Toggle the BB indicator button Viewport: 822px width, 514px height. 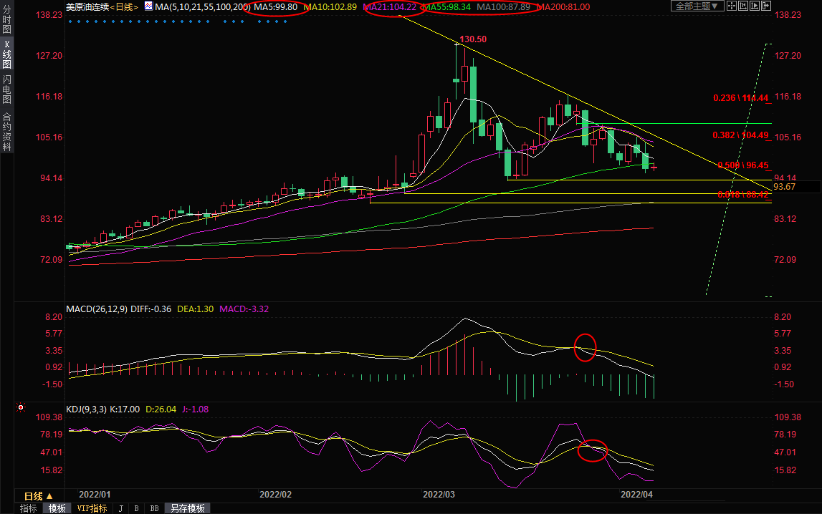154,508
